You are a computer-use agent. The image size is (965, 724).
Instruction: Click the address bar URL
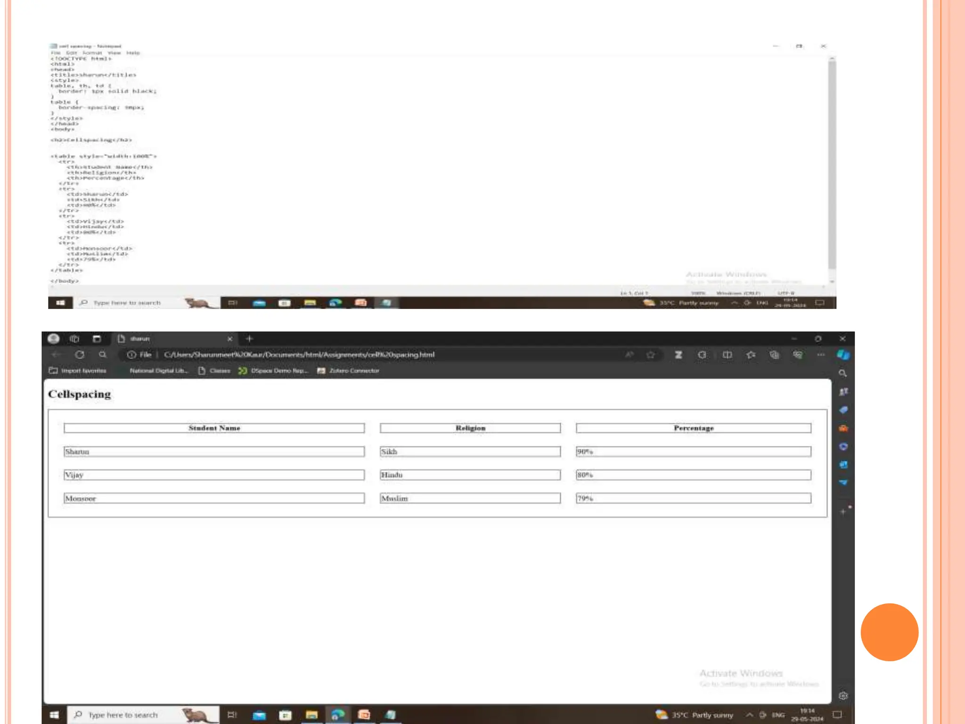coord(299,354)
